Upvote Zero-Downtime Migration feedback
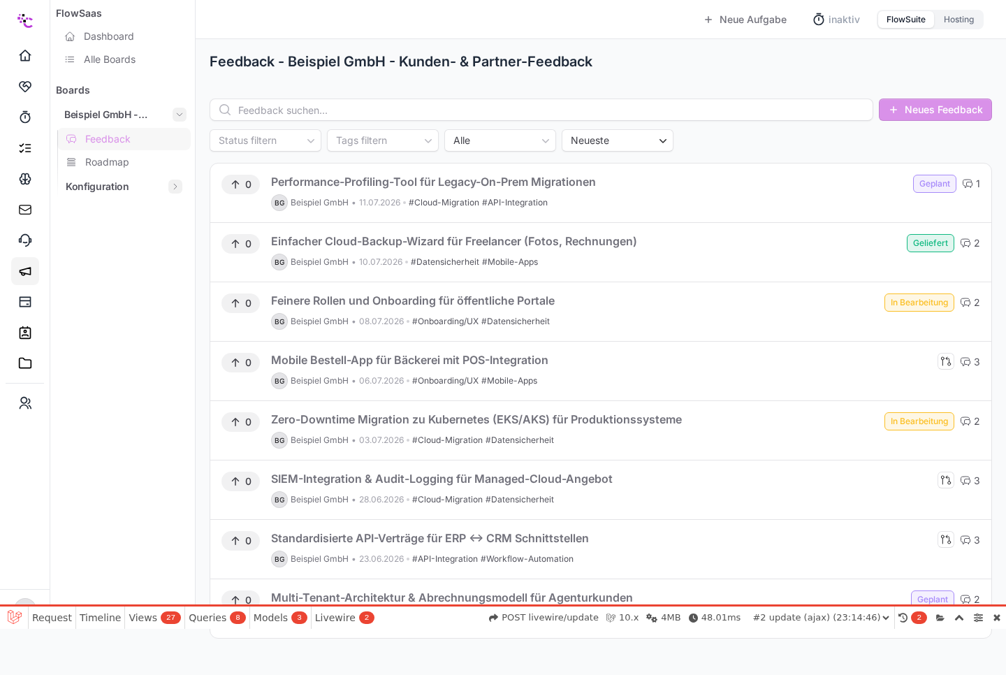The height and width of the screenshot is (675, 1006). [x=241, y=422]
